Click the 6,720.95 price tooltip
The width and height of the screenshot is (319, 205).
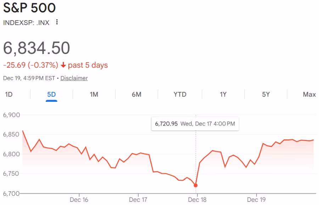[x=195, y=124]
